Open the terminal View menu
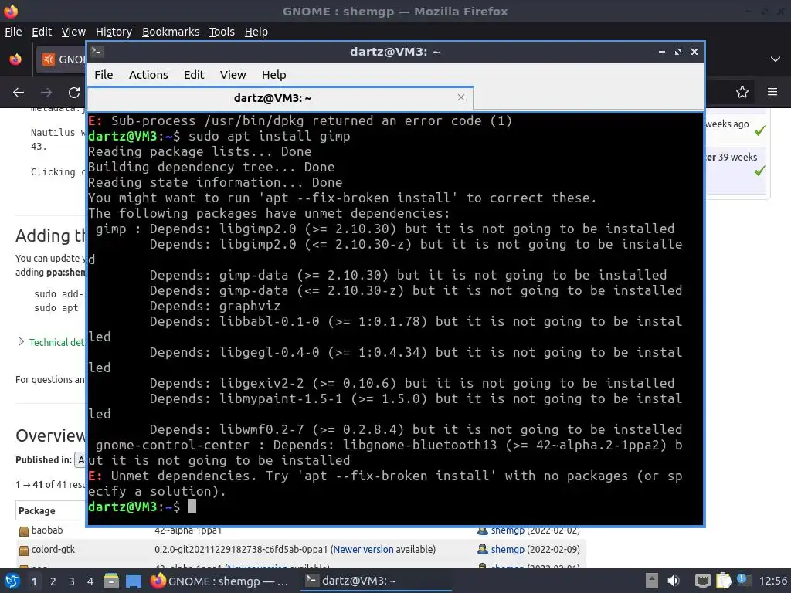Viewport: 791px width, 593px height. (233, 75)
